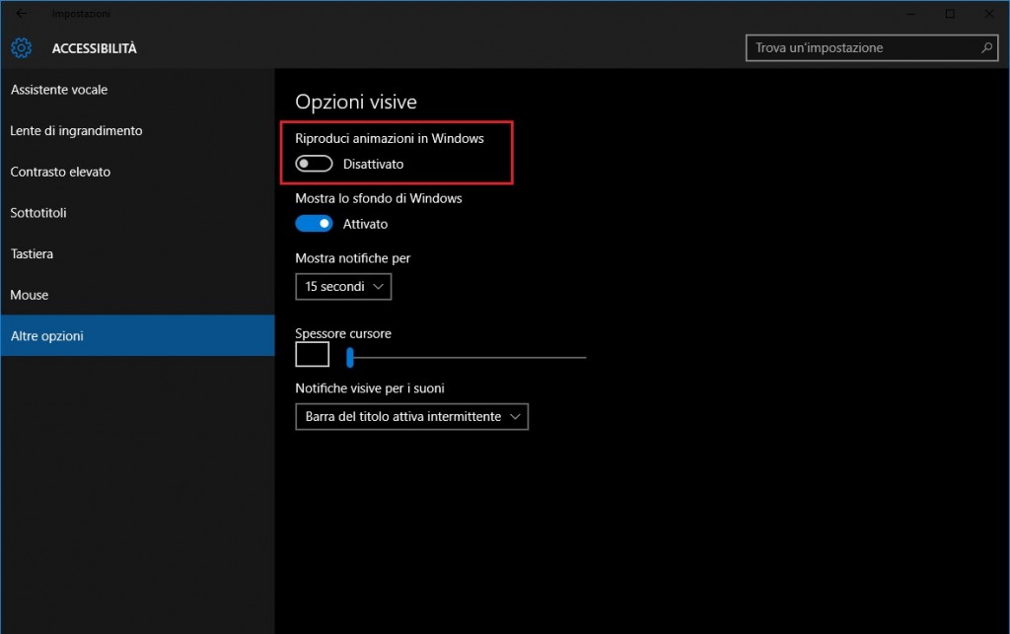
Task: Click the back arrow in title bar
Action: point(21,14)
